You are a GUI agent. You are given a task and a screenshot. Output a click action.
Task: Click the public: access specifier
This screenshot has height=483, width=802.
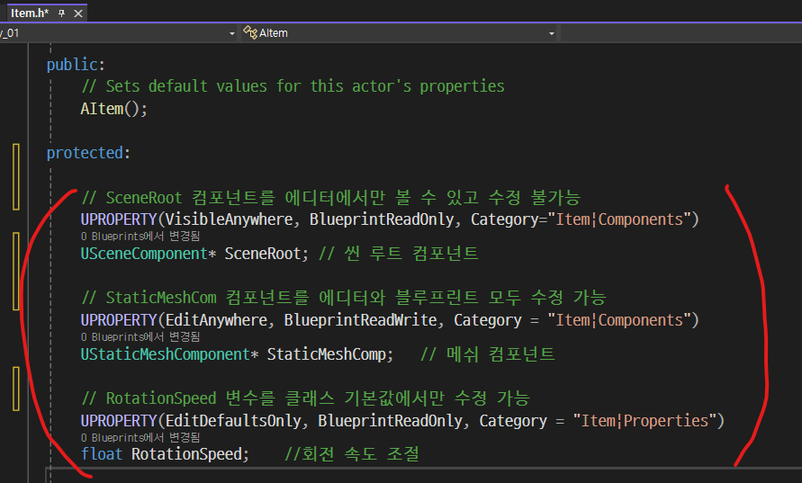coord(76,65)
